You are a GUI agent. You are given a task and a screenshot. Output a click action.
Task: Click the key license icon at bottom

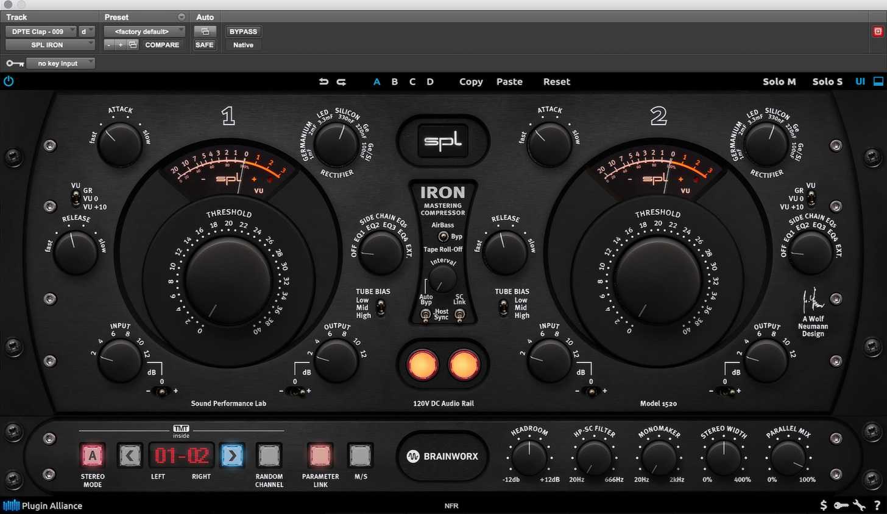click(841, 505)
